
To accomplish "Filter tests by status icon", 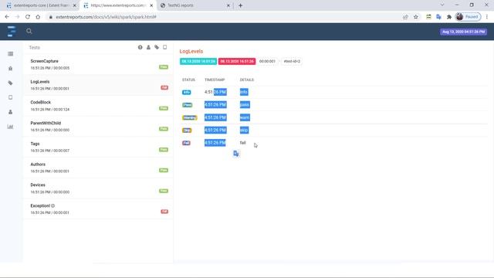I will pos(140,47).
